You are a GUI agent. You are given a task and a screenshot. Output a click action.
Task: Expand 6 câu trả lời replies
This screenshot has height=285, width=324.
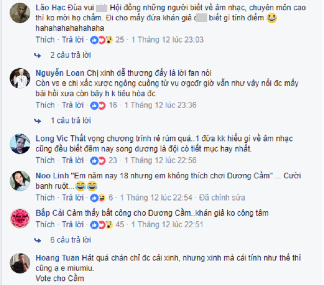tap(71, 240)
